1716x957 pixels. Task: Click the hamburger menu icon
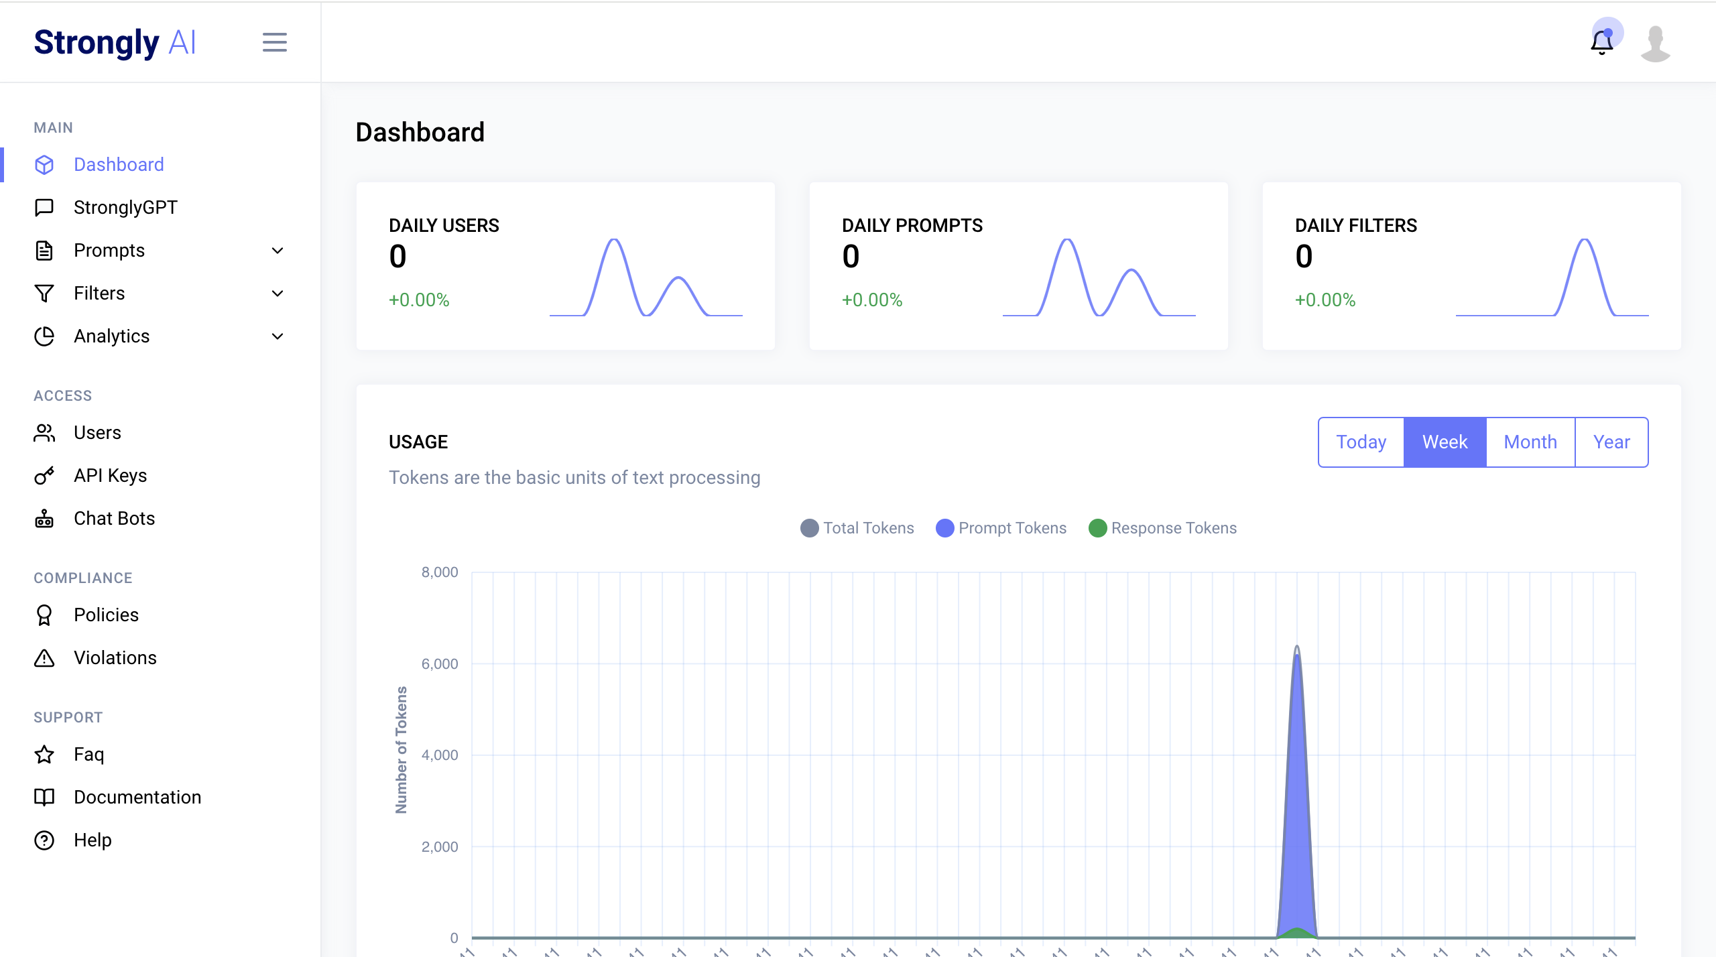click(x=274, y=42)
